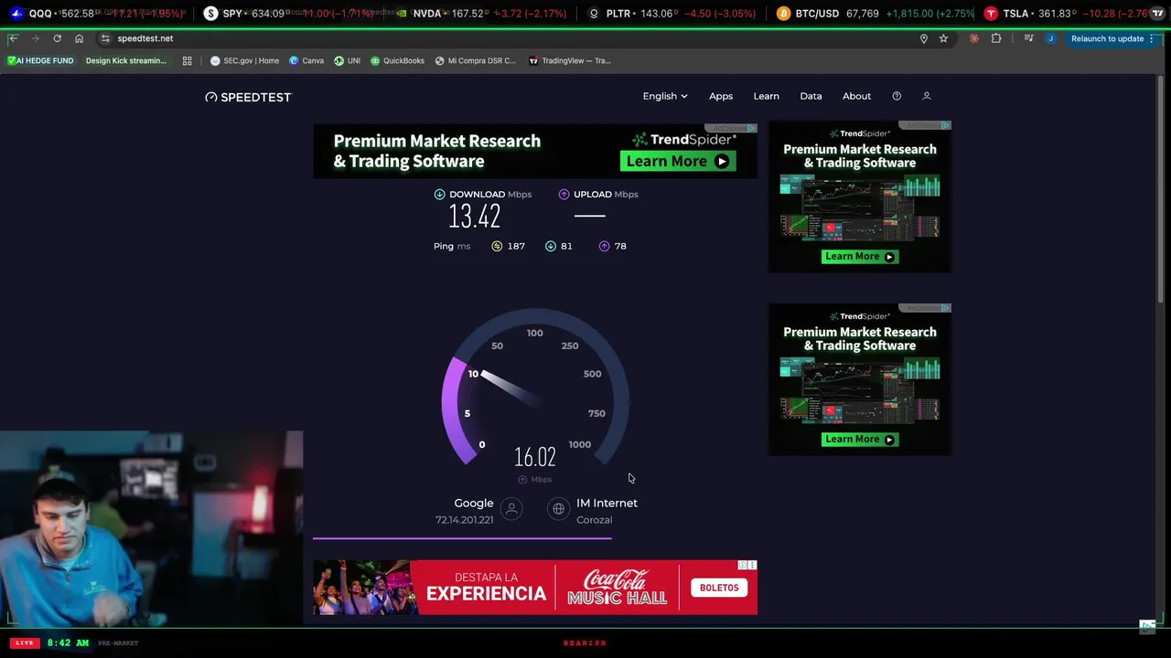
Task: Reload the speedtest.net page
Action: point(57,38)
